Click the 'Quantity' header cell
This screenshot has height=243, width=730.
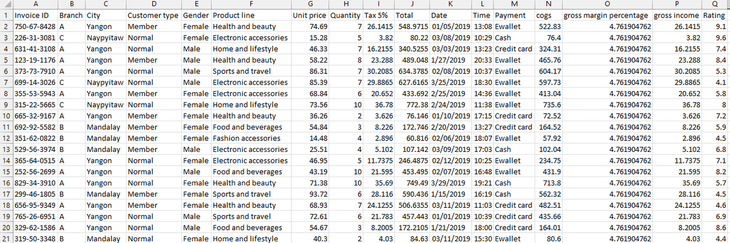click(345, 15)
